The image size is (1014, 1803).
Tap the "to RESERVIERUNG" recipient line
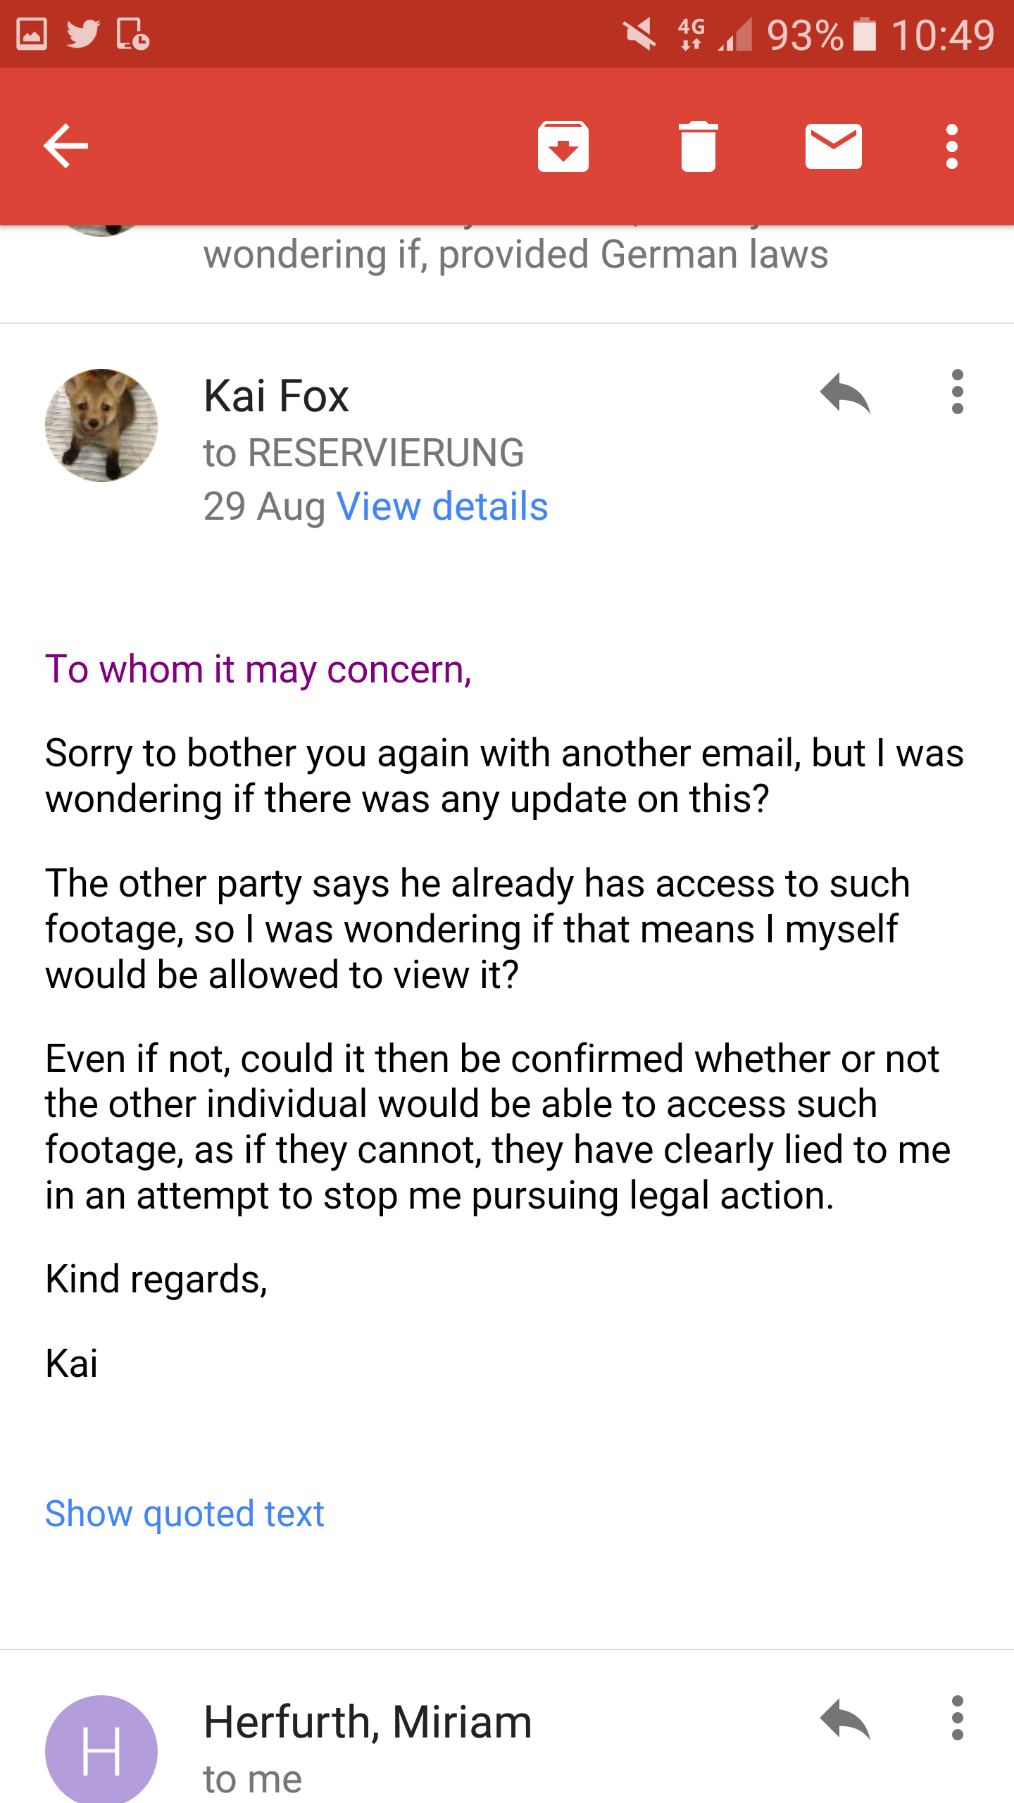(x=363, y=453)
